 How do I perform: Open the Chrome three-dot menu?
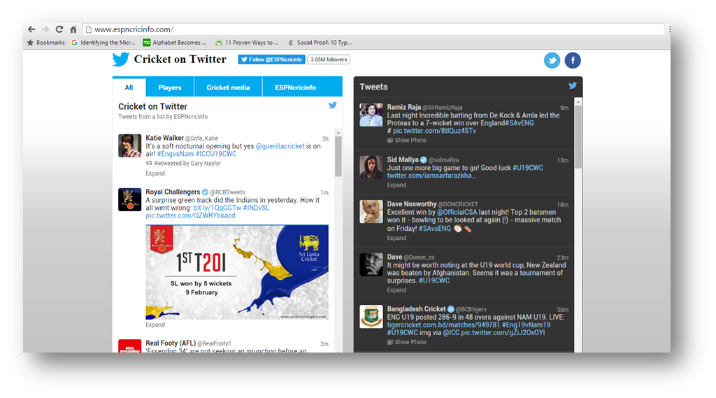(x=669, y=29)
